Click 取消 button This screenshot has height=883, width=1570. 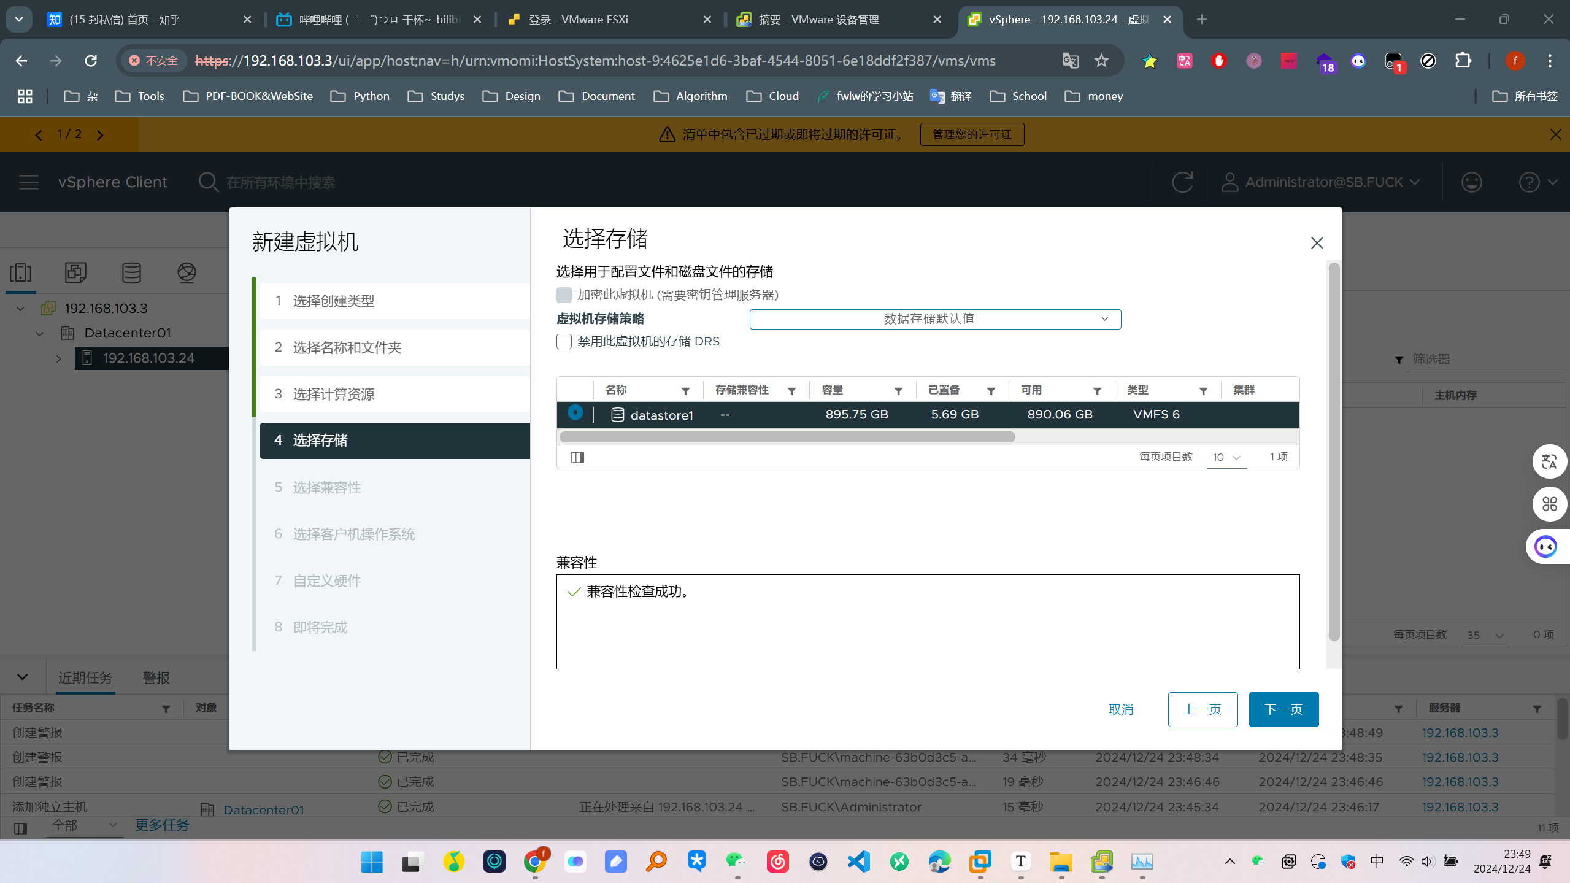tap(1121, 709)
